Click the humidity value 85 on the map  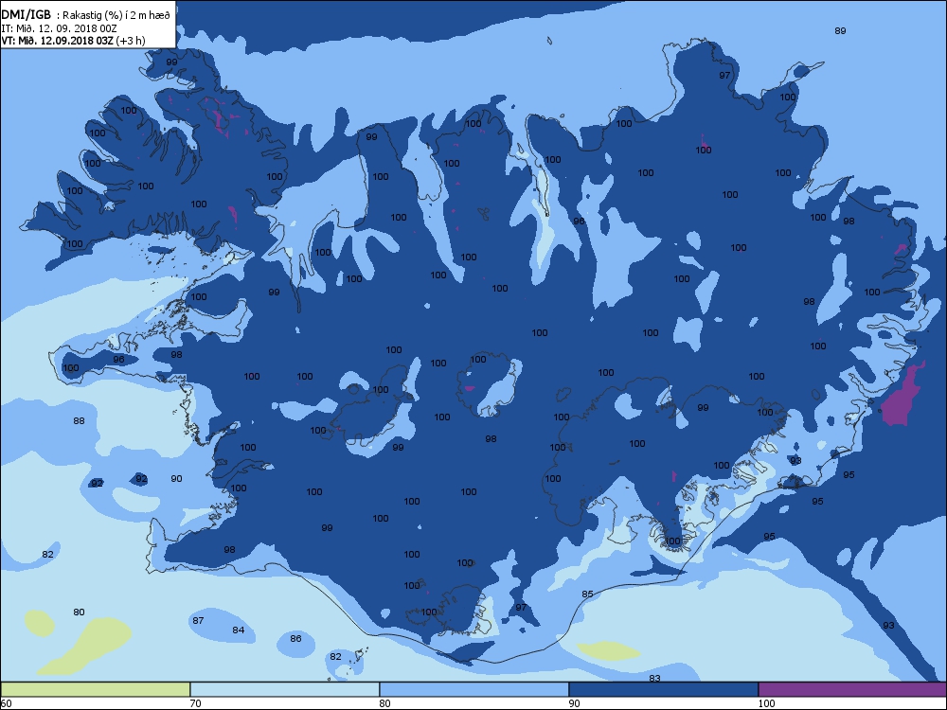[588, 595]
